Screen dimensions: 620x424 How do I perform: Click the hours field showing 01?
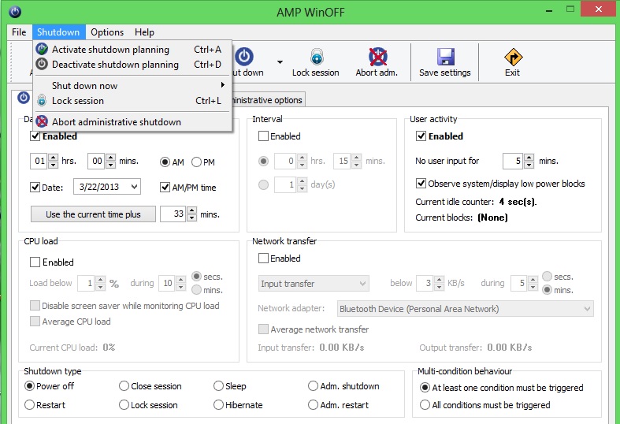click(x=39, y=161)
